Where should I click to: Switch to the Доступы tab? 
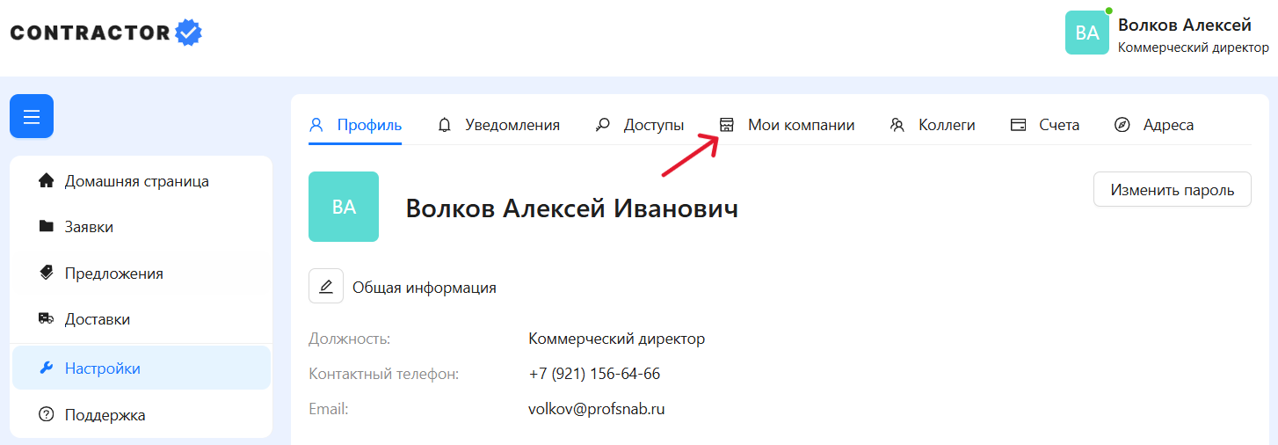pos(640,125)
